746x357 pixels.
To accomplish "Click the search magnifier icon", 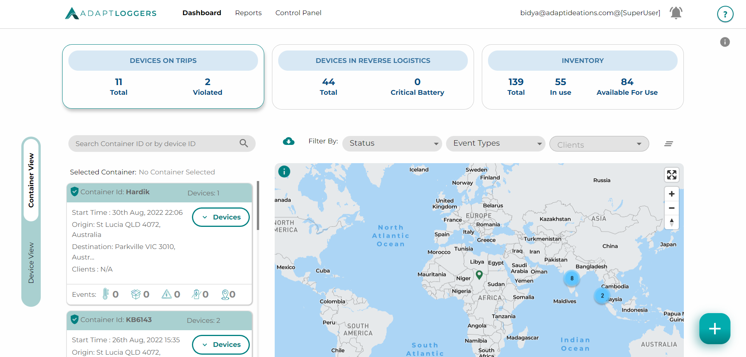I will pyautogui.click(x=244, y=143).
